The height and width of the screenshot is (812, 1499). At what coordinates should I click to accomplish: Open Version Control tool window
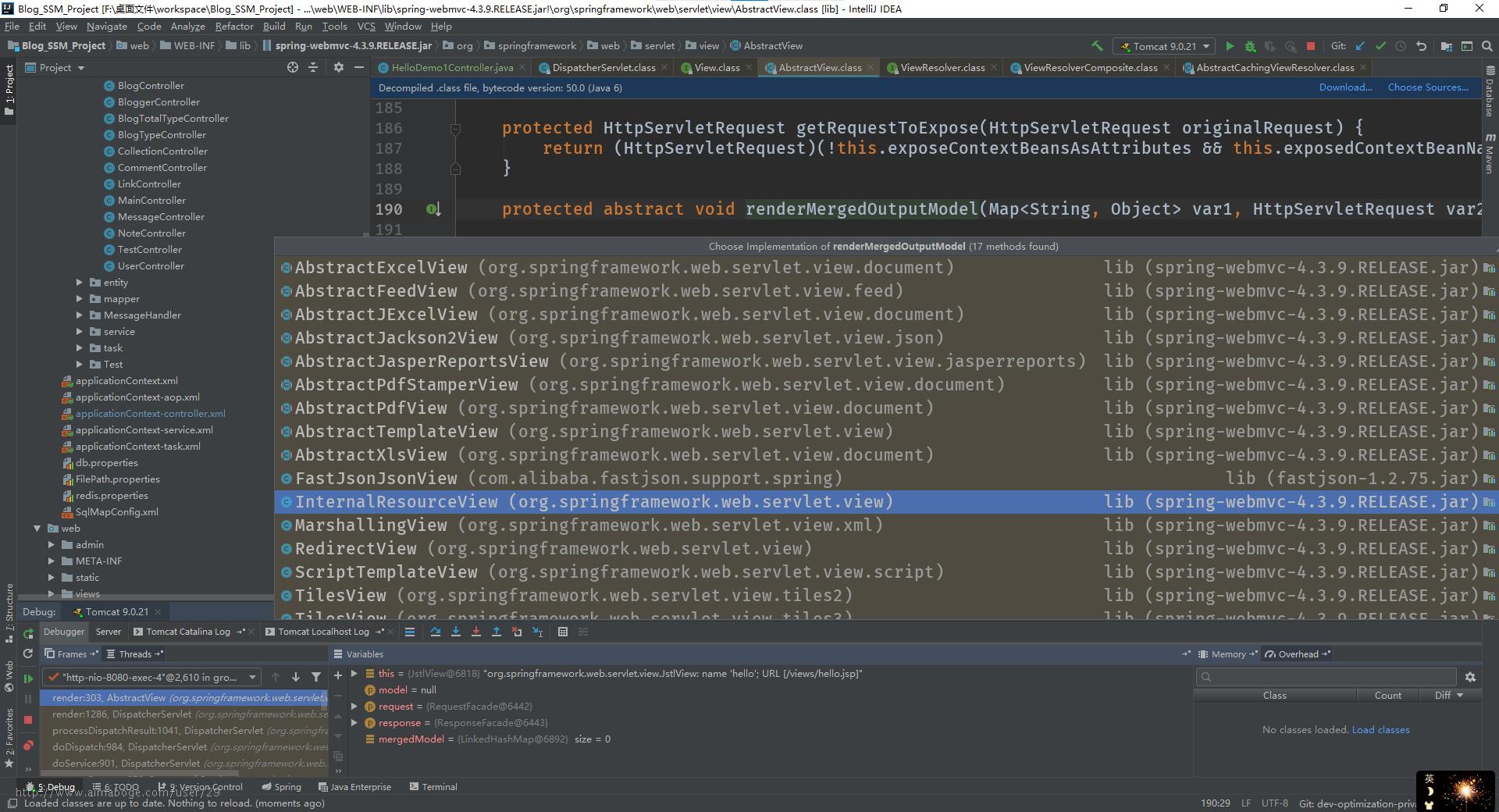click(x=201, y=787)
